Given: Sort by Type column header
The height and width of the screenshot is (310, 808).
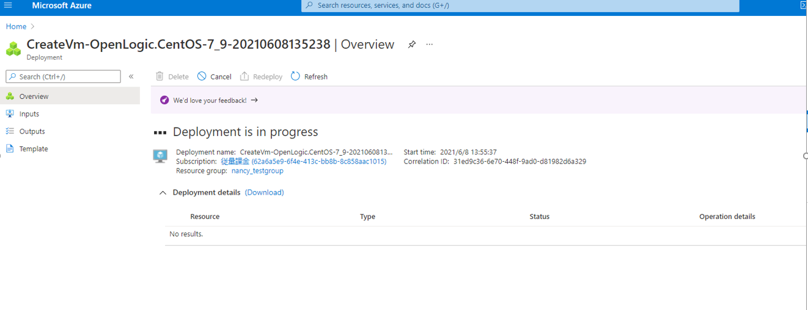Looking at the screenshot, I should point(367,217).
